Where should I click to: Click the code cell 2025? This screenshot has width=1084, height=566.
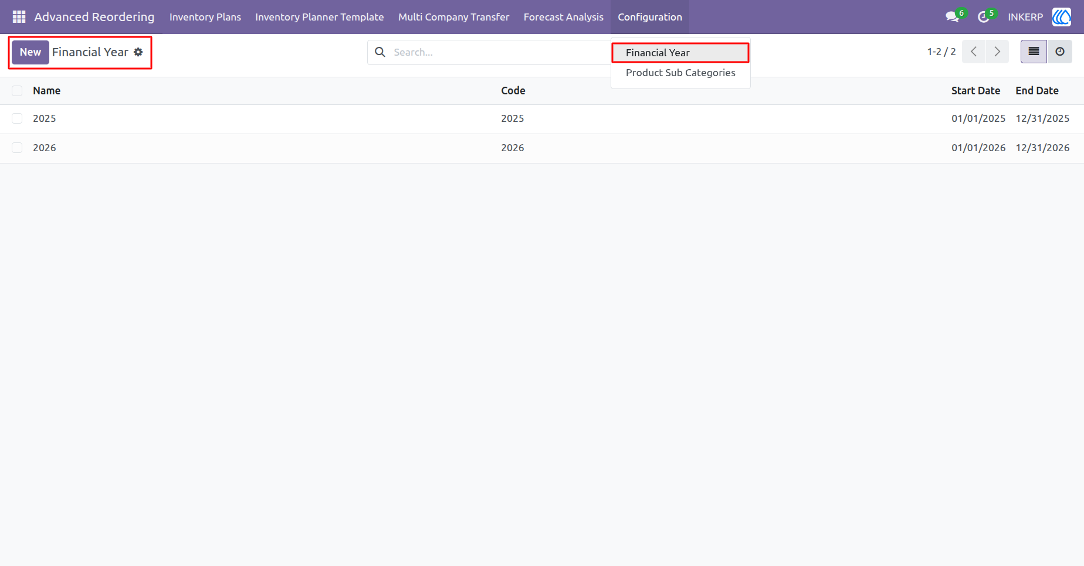click(x=513, y=118)
